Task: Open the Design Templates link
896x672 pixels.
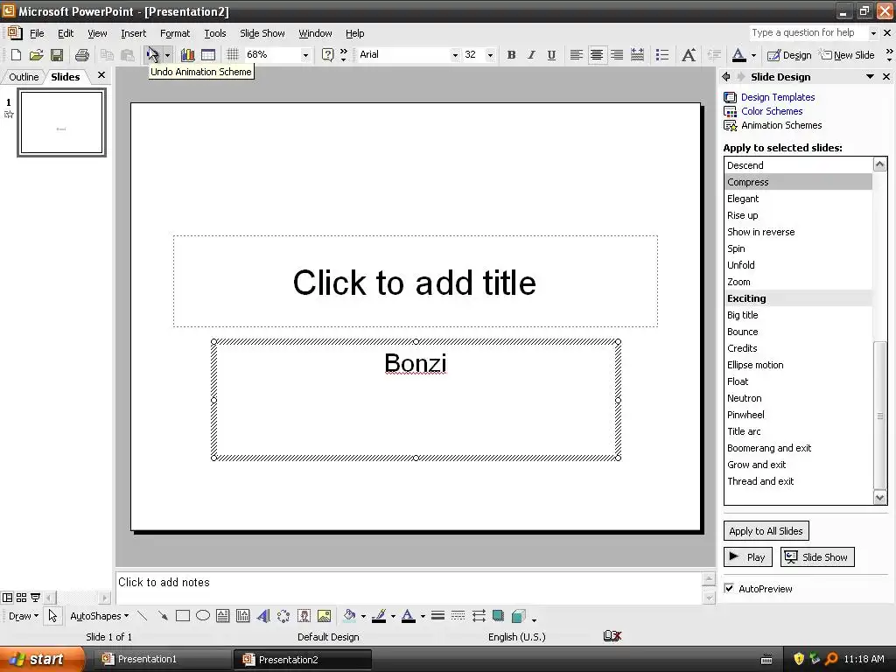Action: tap(778, 97)
